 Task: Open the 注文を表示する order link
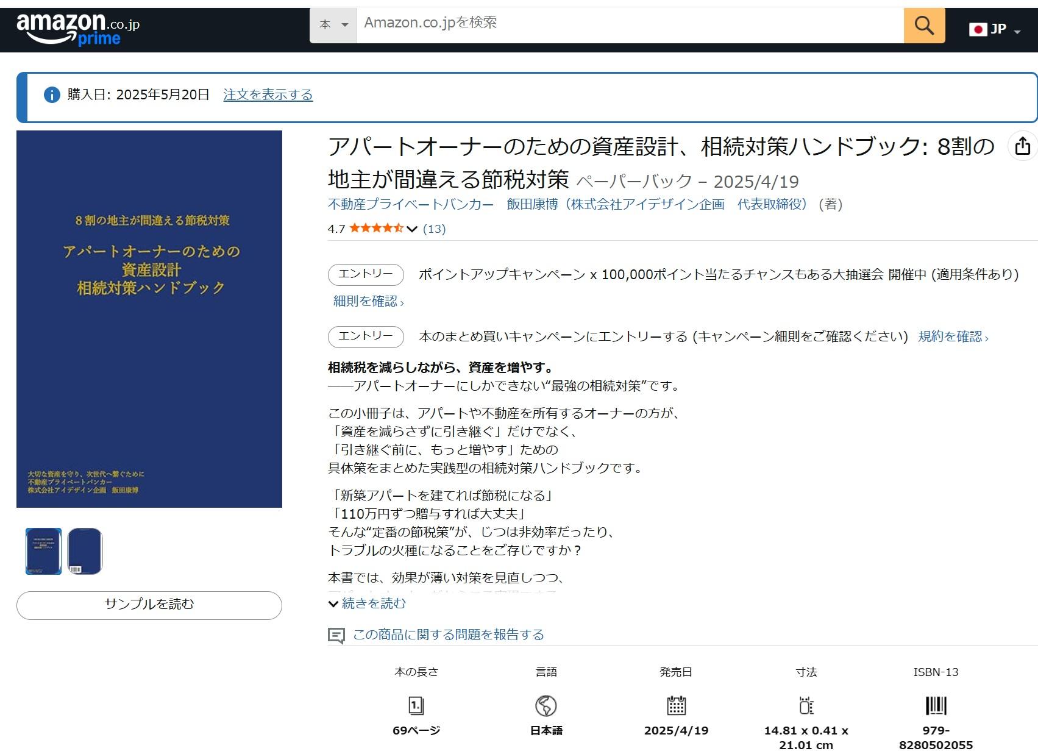coord(268,95)
